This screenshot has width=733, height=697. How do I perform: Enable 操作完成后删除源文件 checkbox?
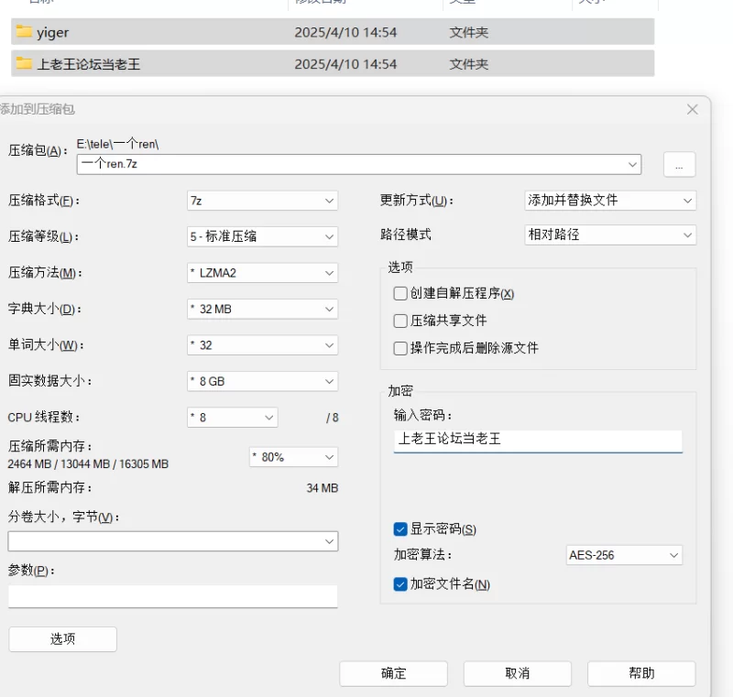click(x=400, y=349)
